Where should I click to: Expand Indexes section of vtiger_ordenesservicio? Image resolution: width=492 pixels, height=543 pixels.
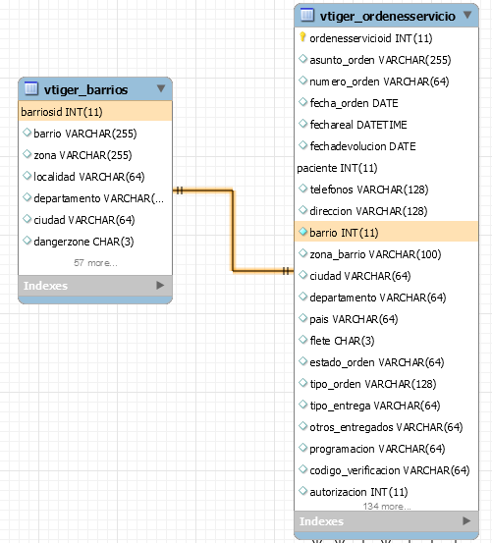(x=466, y=520)
